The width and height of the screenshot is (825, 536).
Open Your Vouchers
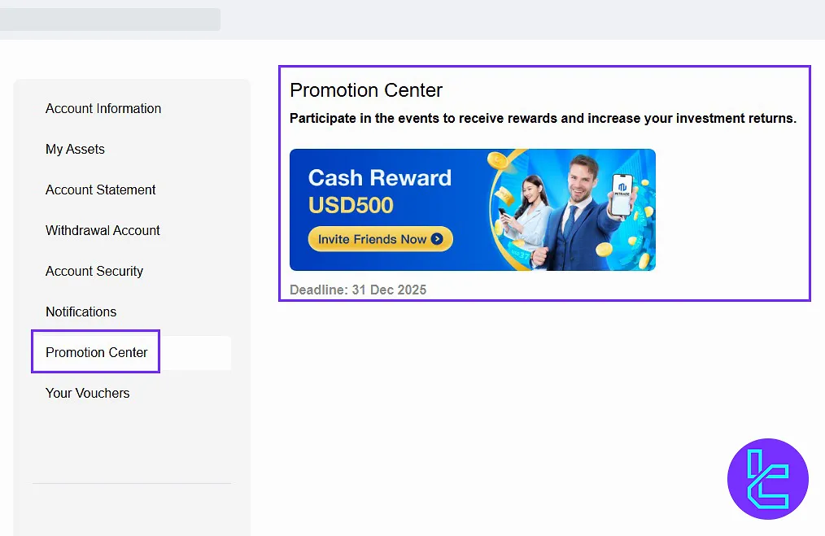point(87,393)
